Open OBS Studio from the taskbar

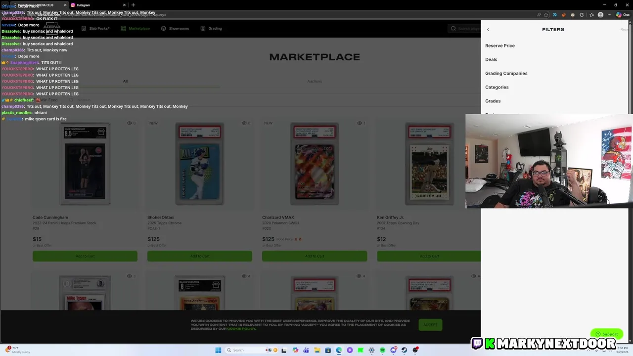[415, 350]
